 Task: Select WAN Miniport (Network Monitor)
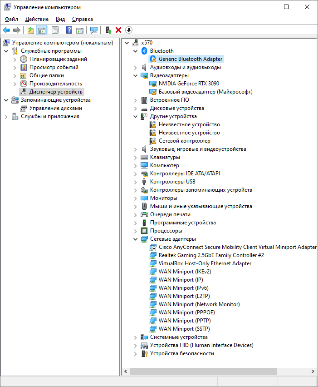click(199, 304)
